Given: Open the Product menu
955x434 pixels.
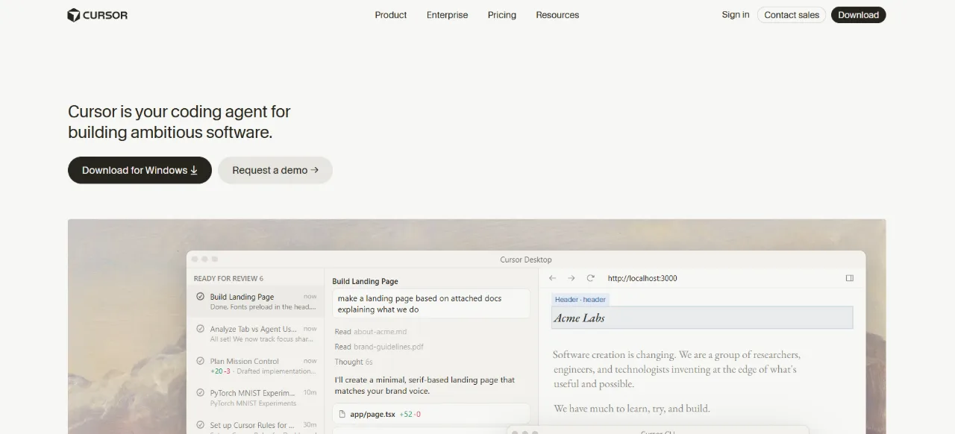Looking at the screenshot, I should [391, 15].
